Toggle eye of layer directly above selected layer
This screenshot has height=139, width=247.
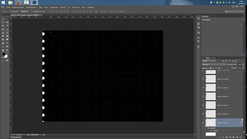[x=203, y=114]
